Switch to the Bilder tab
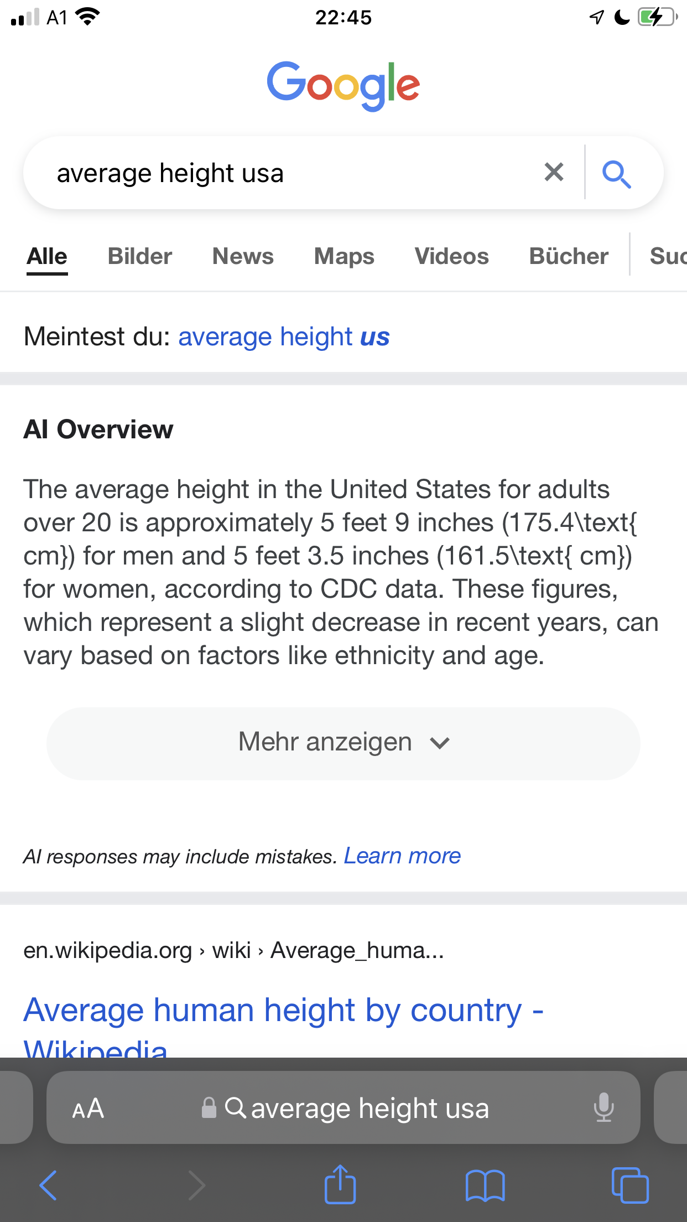687x1222 pixels. [x=140, y=256]
